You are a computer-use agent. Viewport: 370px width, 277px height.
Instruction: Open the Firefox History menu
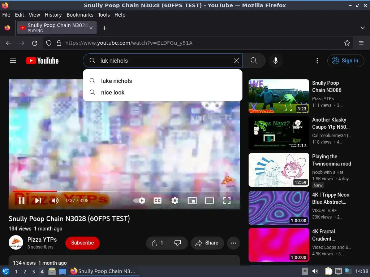[53, 15]
